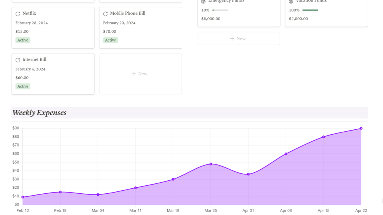The height and width of the screenshot is (215, 383).
Task: Click the Mar 25 x-axis label
Action: [x=211, y=210]
